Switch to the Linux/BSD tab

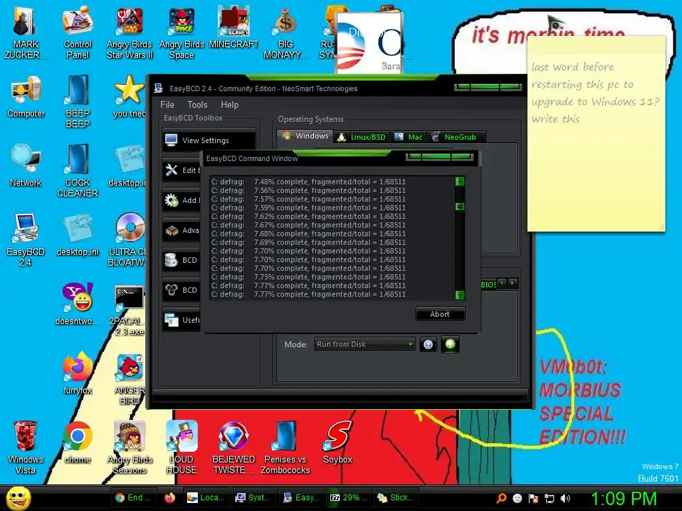(362, 137)
